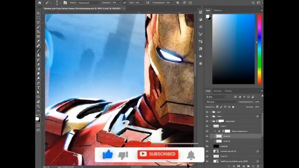Open the layer blending mode dropdown
This screenshot has height=168, width=299.
click(x=221, y=102)
